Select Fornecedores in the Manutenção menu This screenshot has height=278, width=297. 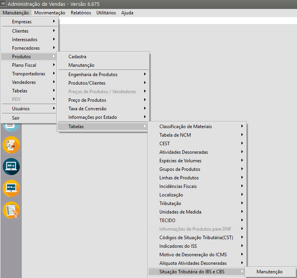26,48
